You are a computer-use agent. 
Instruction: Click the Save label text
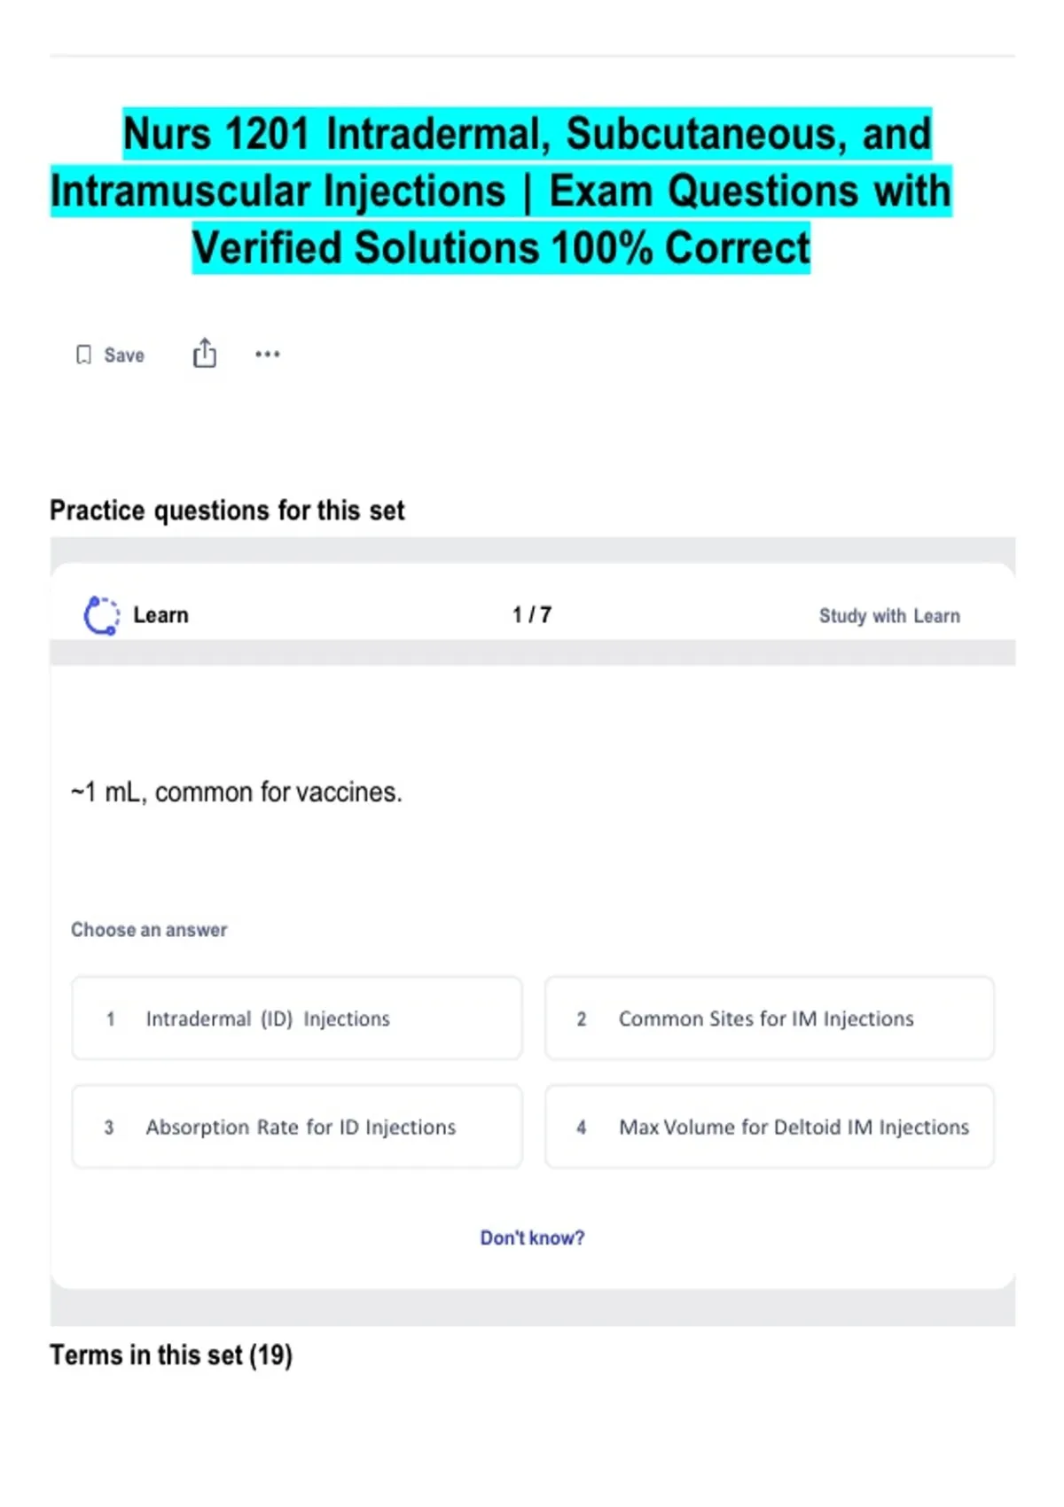pyautogui.click(x=124, y=355)
